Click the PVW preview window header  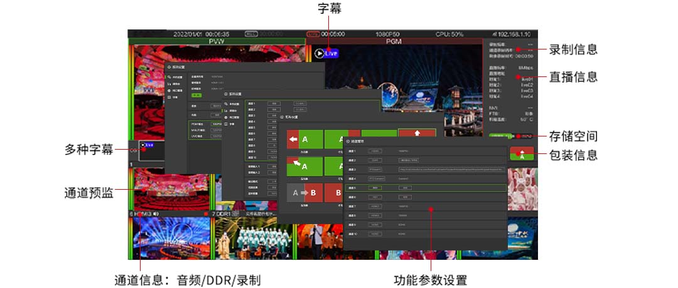coord(217,41)
